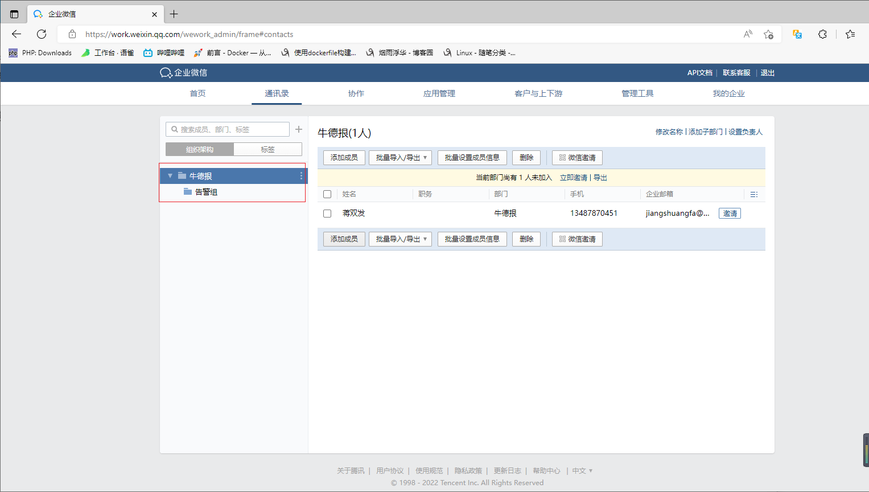Open the API文档 link
869x492 pixels.
[x=699, y=73]
